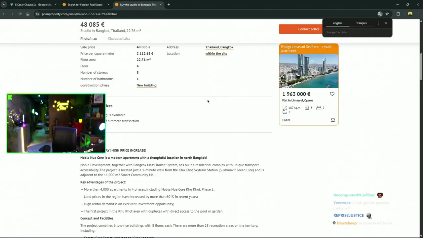Click the 22.76 m² floor area value
The width and height of the screenshot is (423, 238).
coord(143,60)
